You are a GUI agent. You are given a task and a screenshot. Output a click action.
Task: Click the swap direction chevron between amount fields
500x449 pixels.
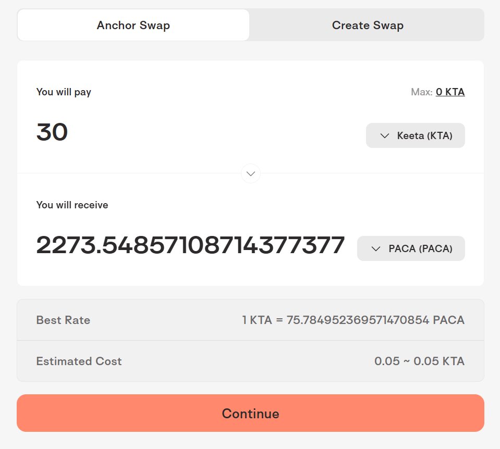click(x=251, y=173)
